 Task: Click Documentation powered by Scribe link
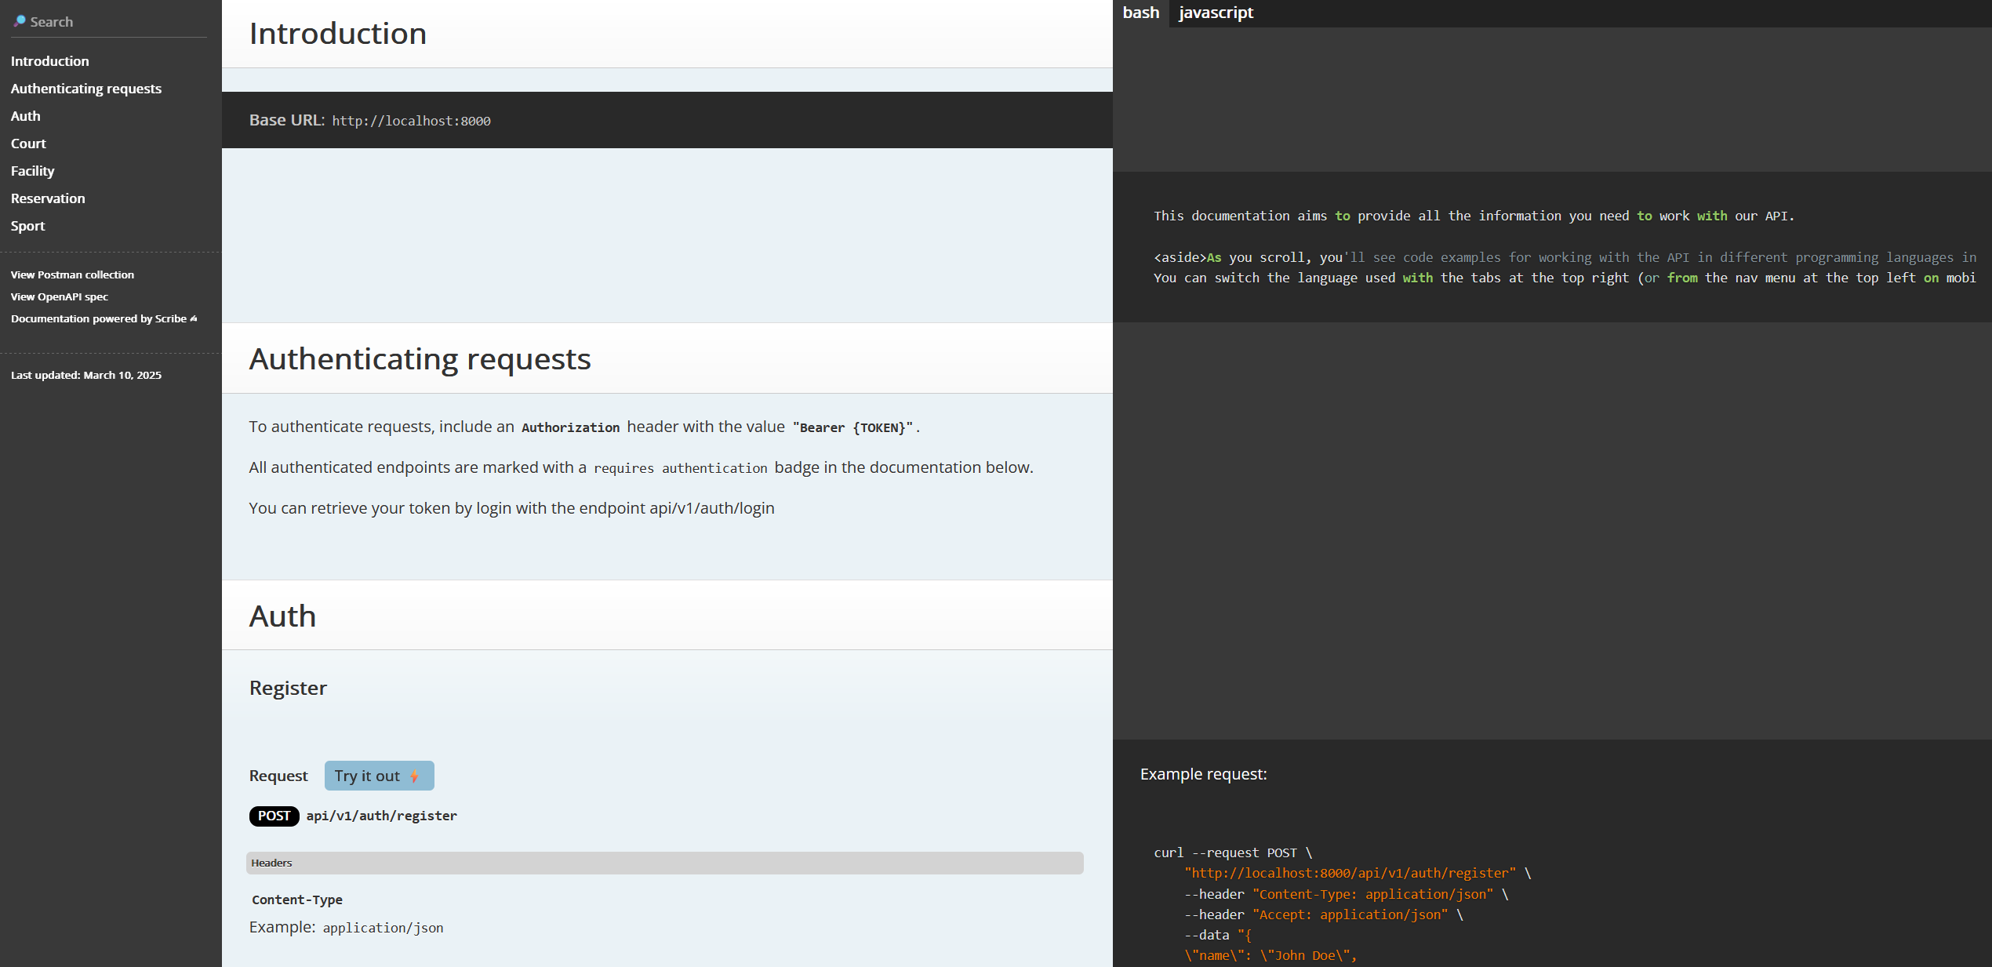(x=98, y=318)
